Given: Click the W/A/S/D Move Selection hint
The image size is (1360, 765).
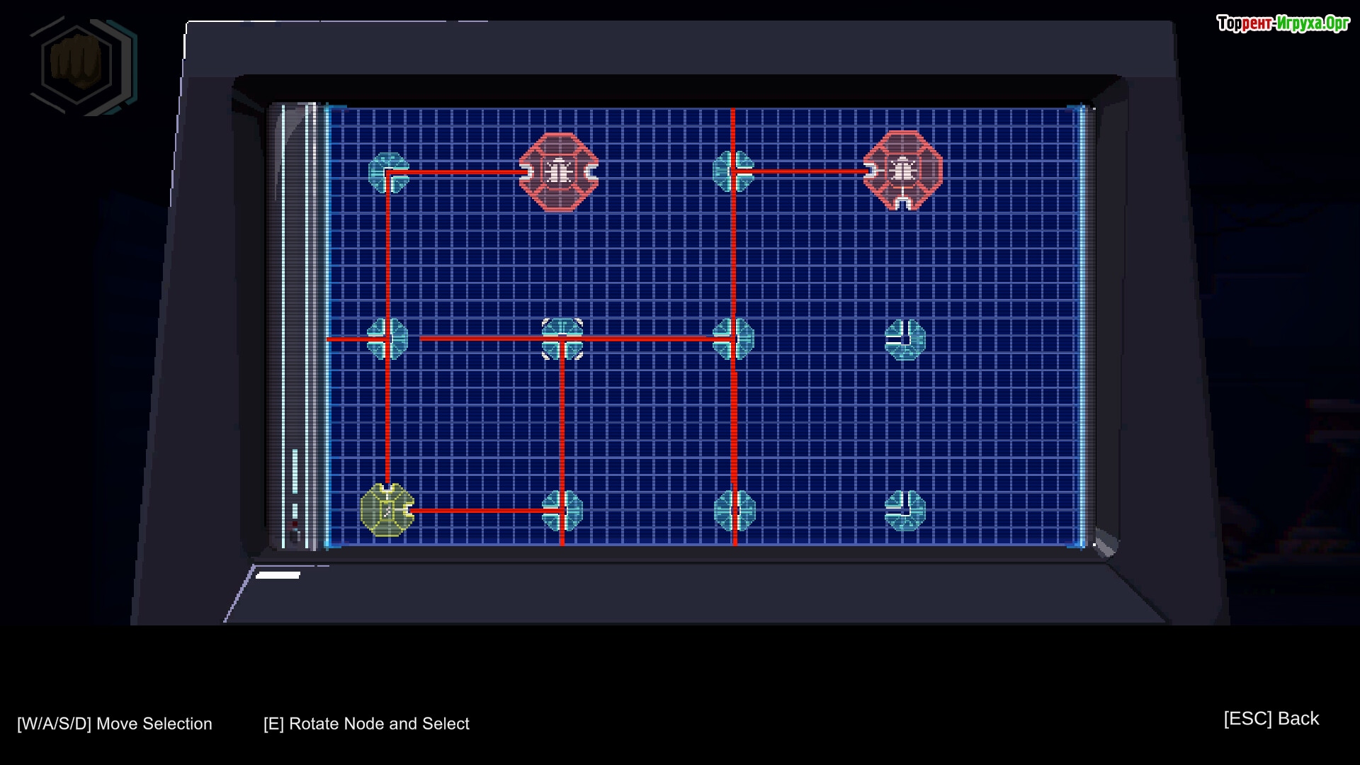Looking at the screenshot, I should (x=115, y=723).
